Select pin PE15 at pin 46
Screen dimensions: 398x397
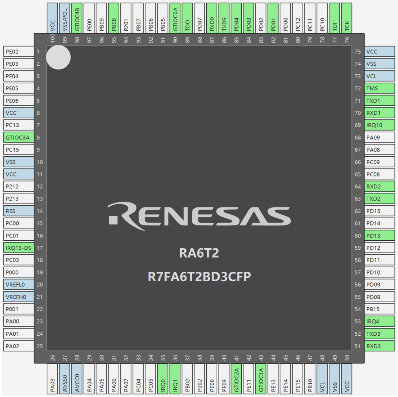(x=298, y=379)
